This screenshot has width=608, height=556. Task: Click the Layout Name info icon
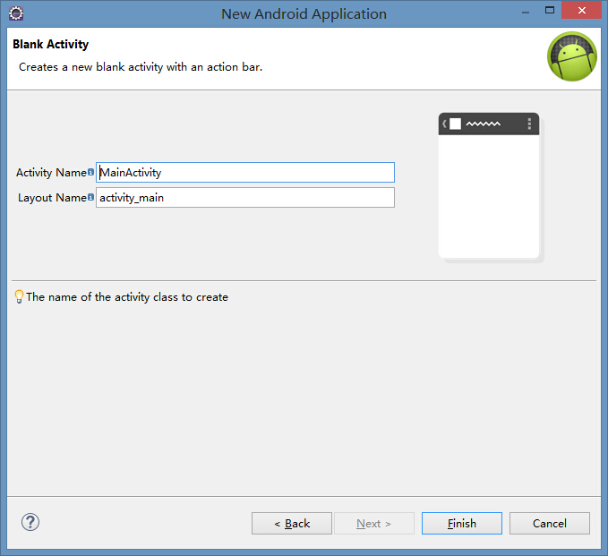coord(90,197)
